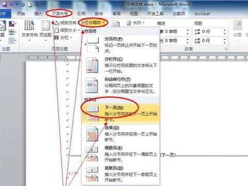Open the 纸张大小 paper size dropdown
The image size is (248, 186).
tap(67, 30)
